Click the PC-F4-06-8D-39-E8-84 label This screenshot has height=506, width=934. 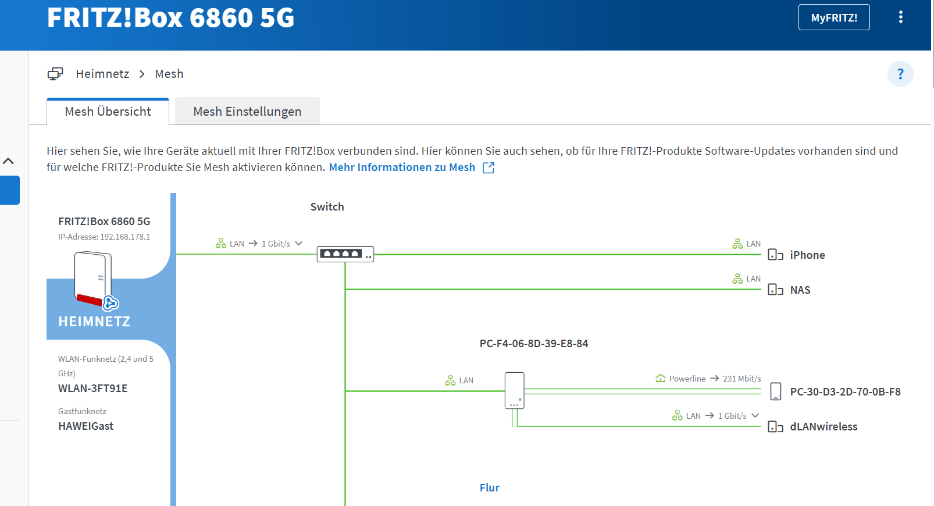pyautogui.click(x=534, y=344)
